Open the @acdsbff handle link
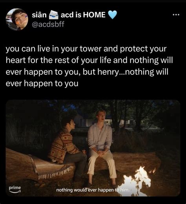This screenshot has height=204, width=186. 48,24
